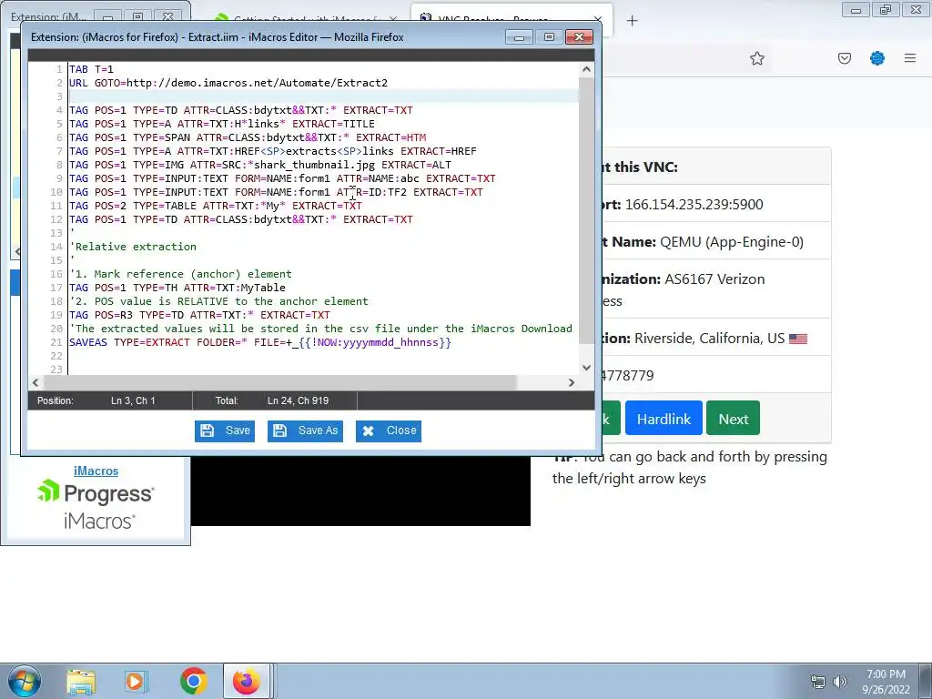This screenshot has height=699, width=932.
Task: Click the Ln 3, Ch 1 position status
Action: coord(133,400)
